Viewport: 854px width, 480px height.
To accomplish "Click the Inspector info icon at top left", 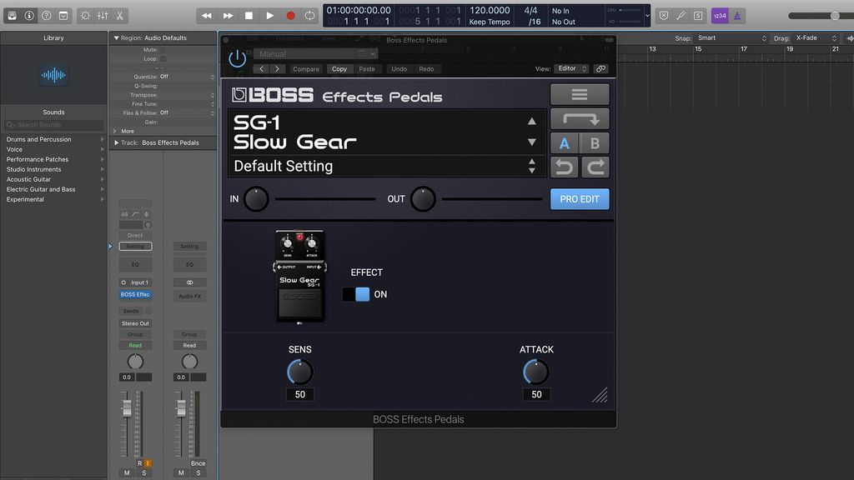I will tap(29, 15).
